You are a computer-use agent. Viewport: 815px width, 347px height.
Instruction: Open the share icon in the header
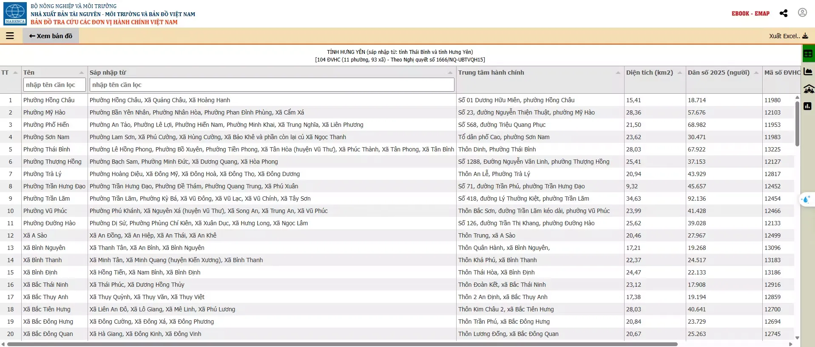coord(784,13)
